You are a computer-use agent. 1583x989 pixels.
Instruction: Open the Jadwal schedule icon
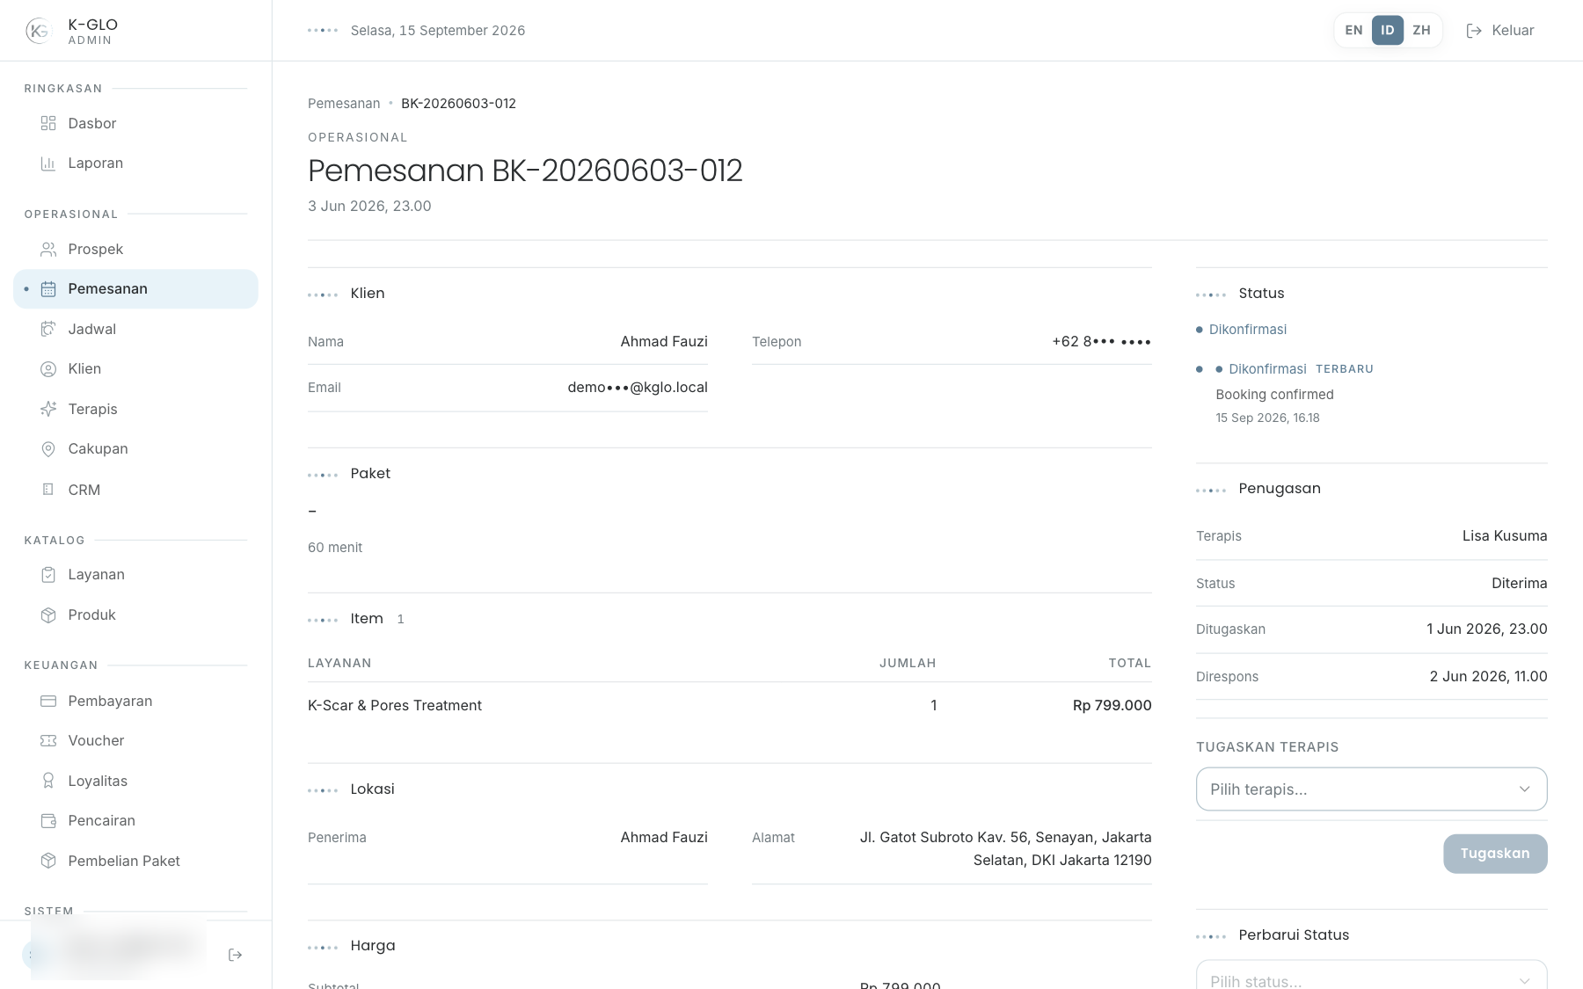coord(48,330)
